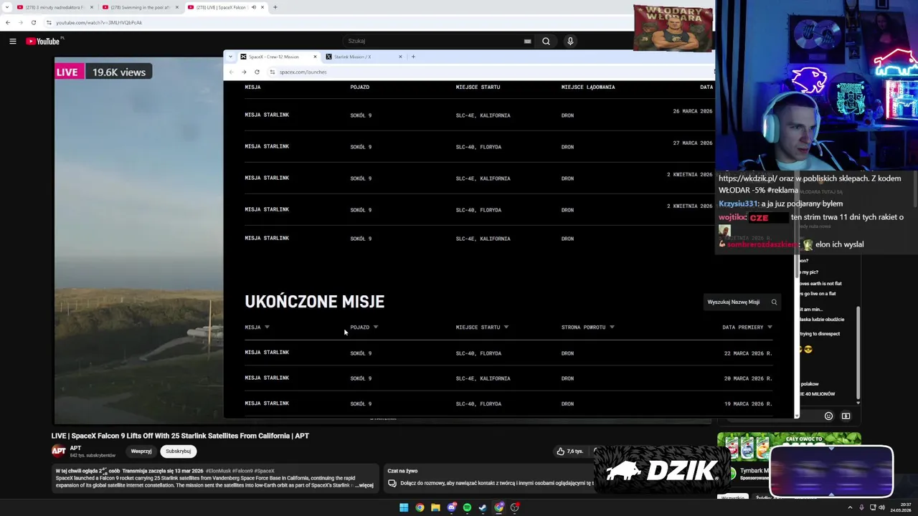Open a new tab in the SpaceX window
Viewport: 918px width, 516px height.
pyautogui.click(x=413, y=57)
